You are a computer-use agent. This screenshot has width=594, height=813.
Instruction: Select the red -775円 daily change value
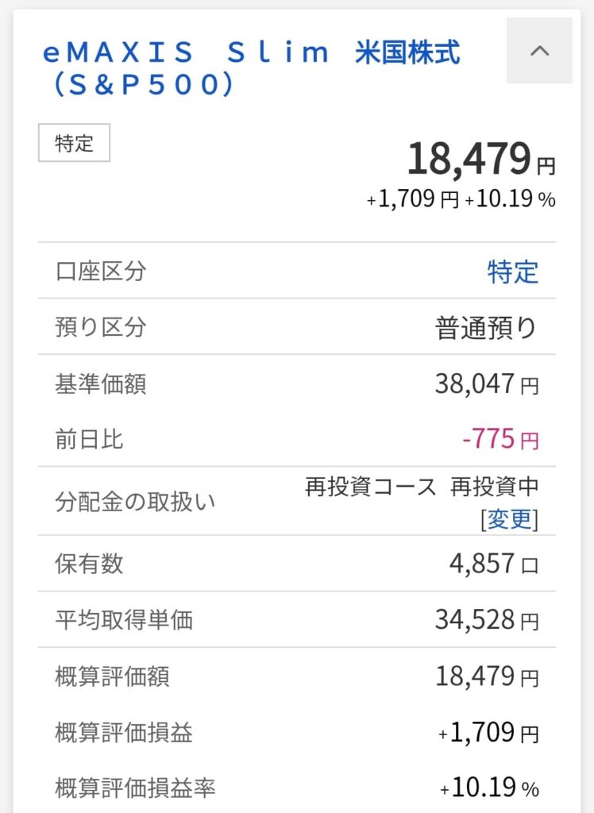tap(499, 439)
